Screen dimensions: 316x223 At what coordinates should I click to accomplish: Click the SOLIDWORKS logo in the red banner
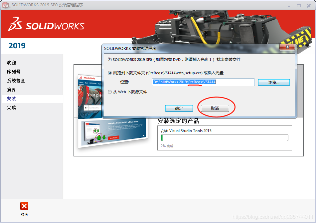(x=46, y=24)
